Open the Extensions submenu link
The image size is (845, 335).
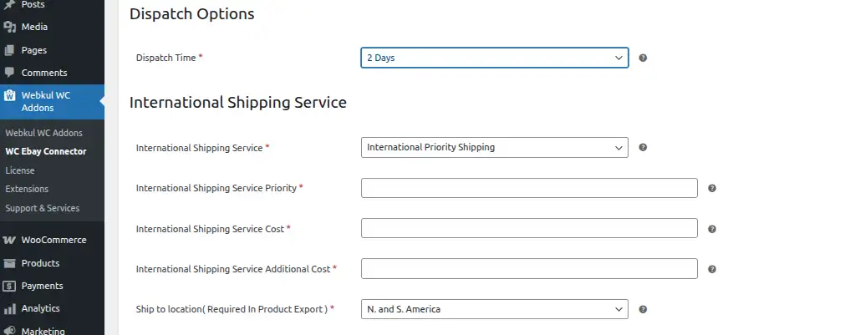coord(27,189)
